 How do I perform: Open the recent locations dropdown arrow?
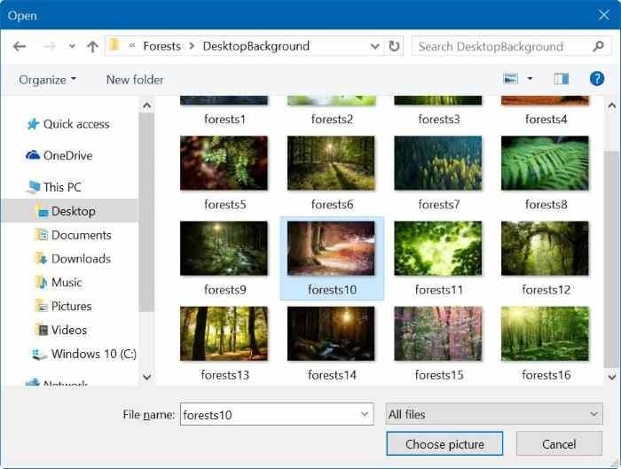72,47
